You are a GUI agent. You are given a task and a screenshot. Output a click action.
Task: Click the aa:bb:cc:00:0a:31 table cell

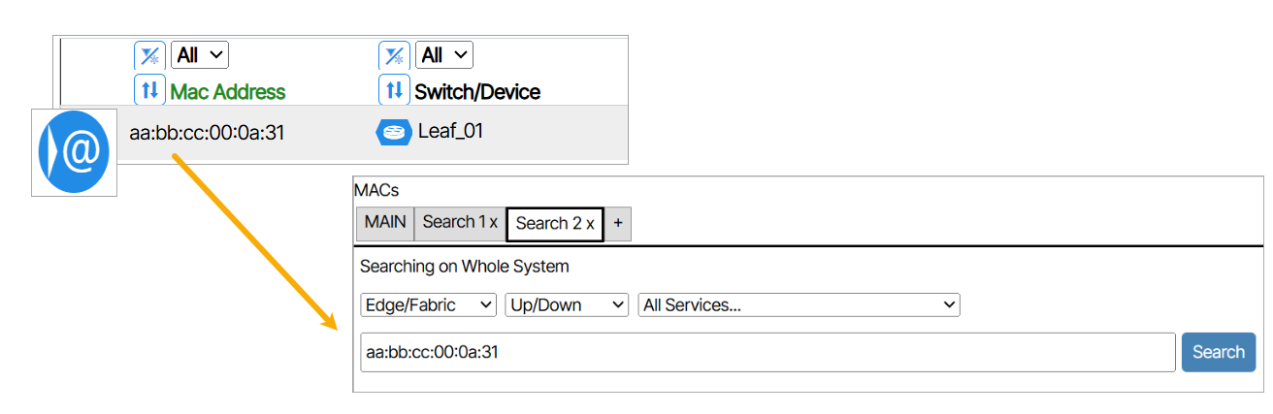point(207,132)
